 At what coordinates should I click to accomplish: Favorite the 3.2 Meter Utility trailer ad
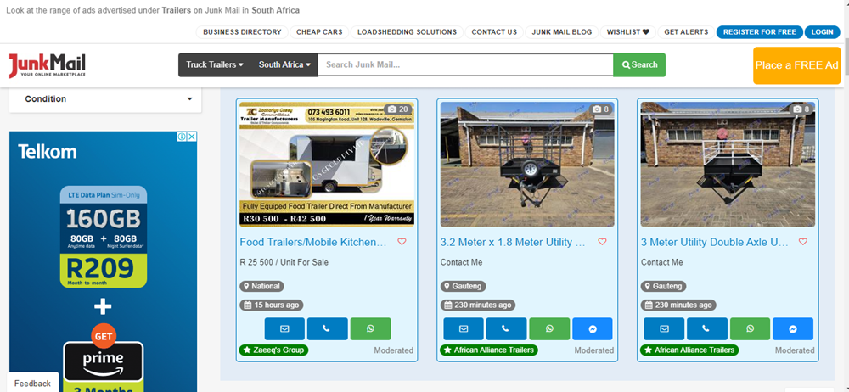(x=603, y=242)
